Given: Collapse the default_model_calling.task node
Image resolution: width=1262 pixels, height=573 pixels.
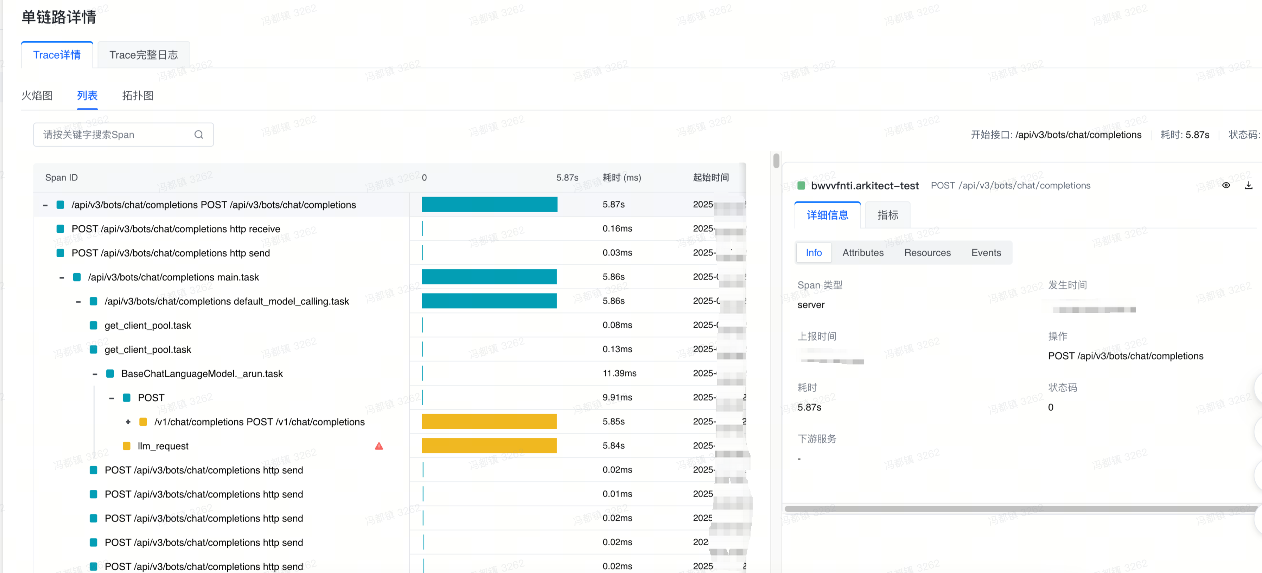Looking at the screenshot, I should coord(78,301).
